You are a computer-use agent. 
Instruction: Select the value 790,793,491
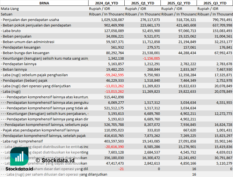(x=222, y=20)
